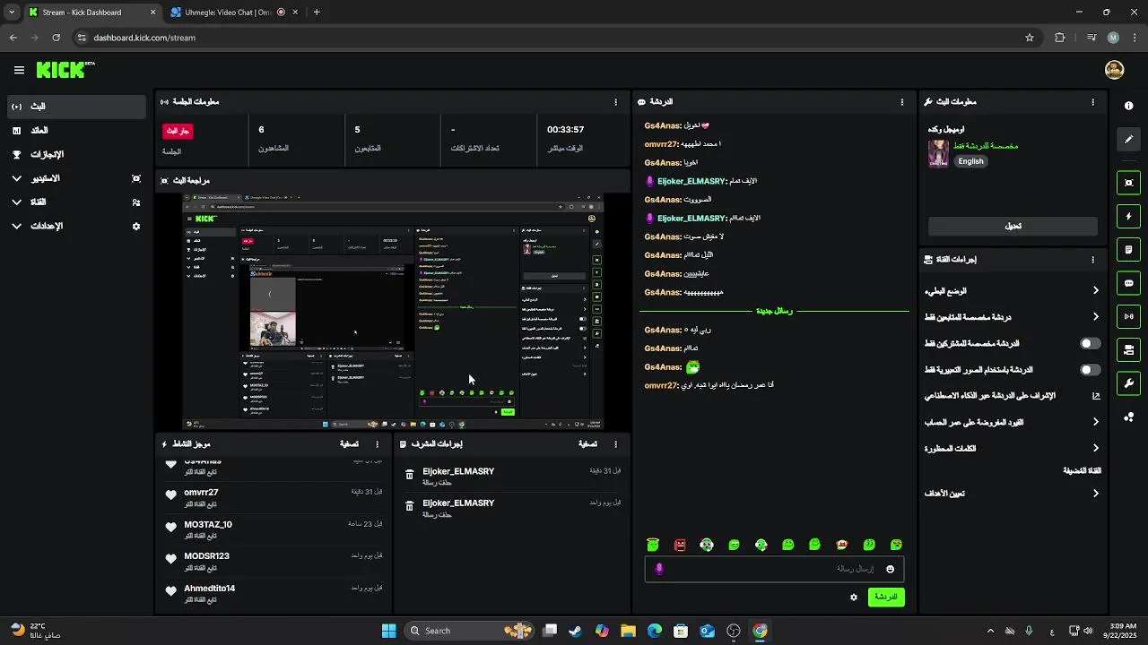This screenshot has width=1148, height=645.
Task: Open File Explorer from taskbar
Action: pos(628,631)
